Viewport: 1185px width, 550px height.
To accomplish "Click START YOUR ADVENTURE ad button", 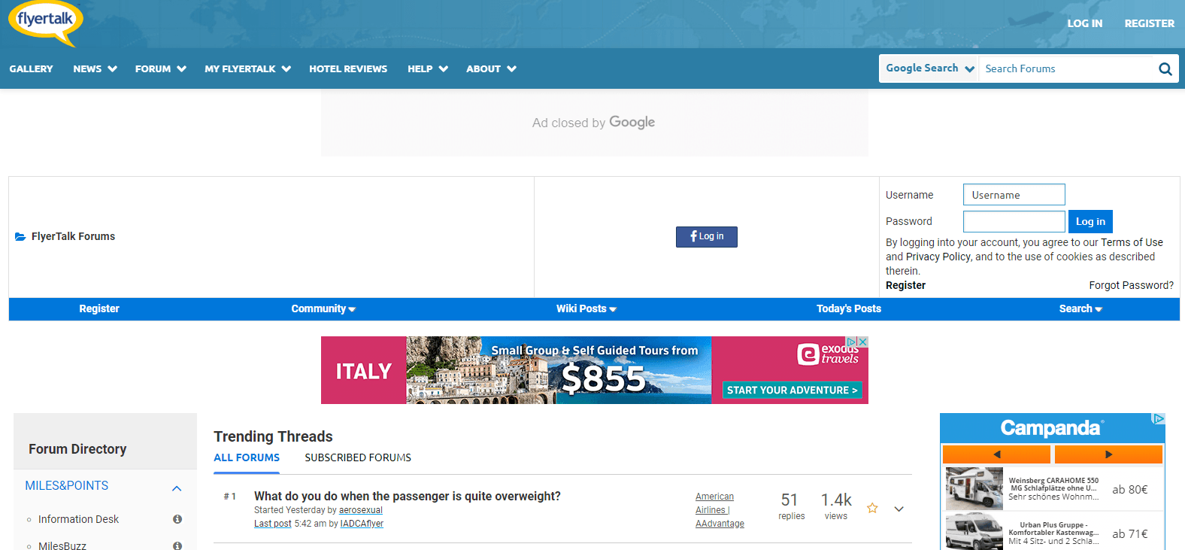I will [793, 390].
